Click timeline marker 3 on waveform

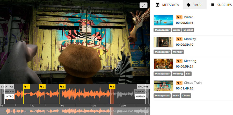pyautogui.click(x=62, y=87)
